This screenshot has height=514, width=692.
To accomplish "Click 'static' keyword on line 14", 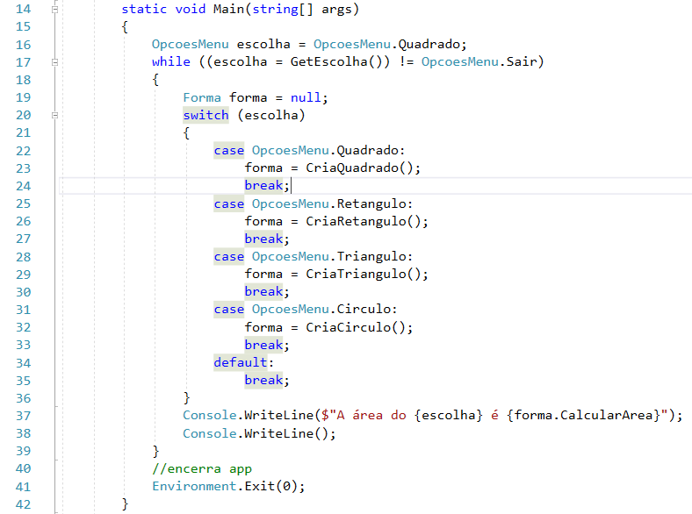I will 144,10.
